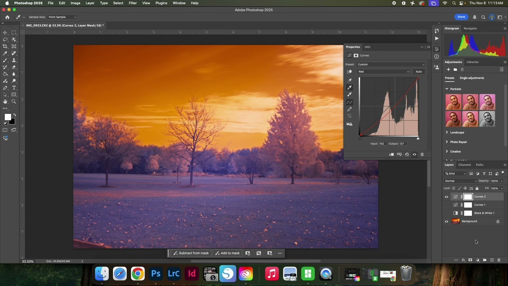Select the Lasso tool
This screenshot has height=286, width=508.
tap(5, 39)
